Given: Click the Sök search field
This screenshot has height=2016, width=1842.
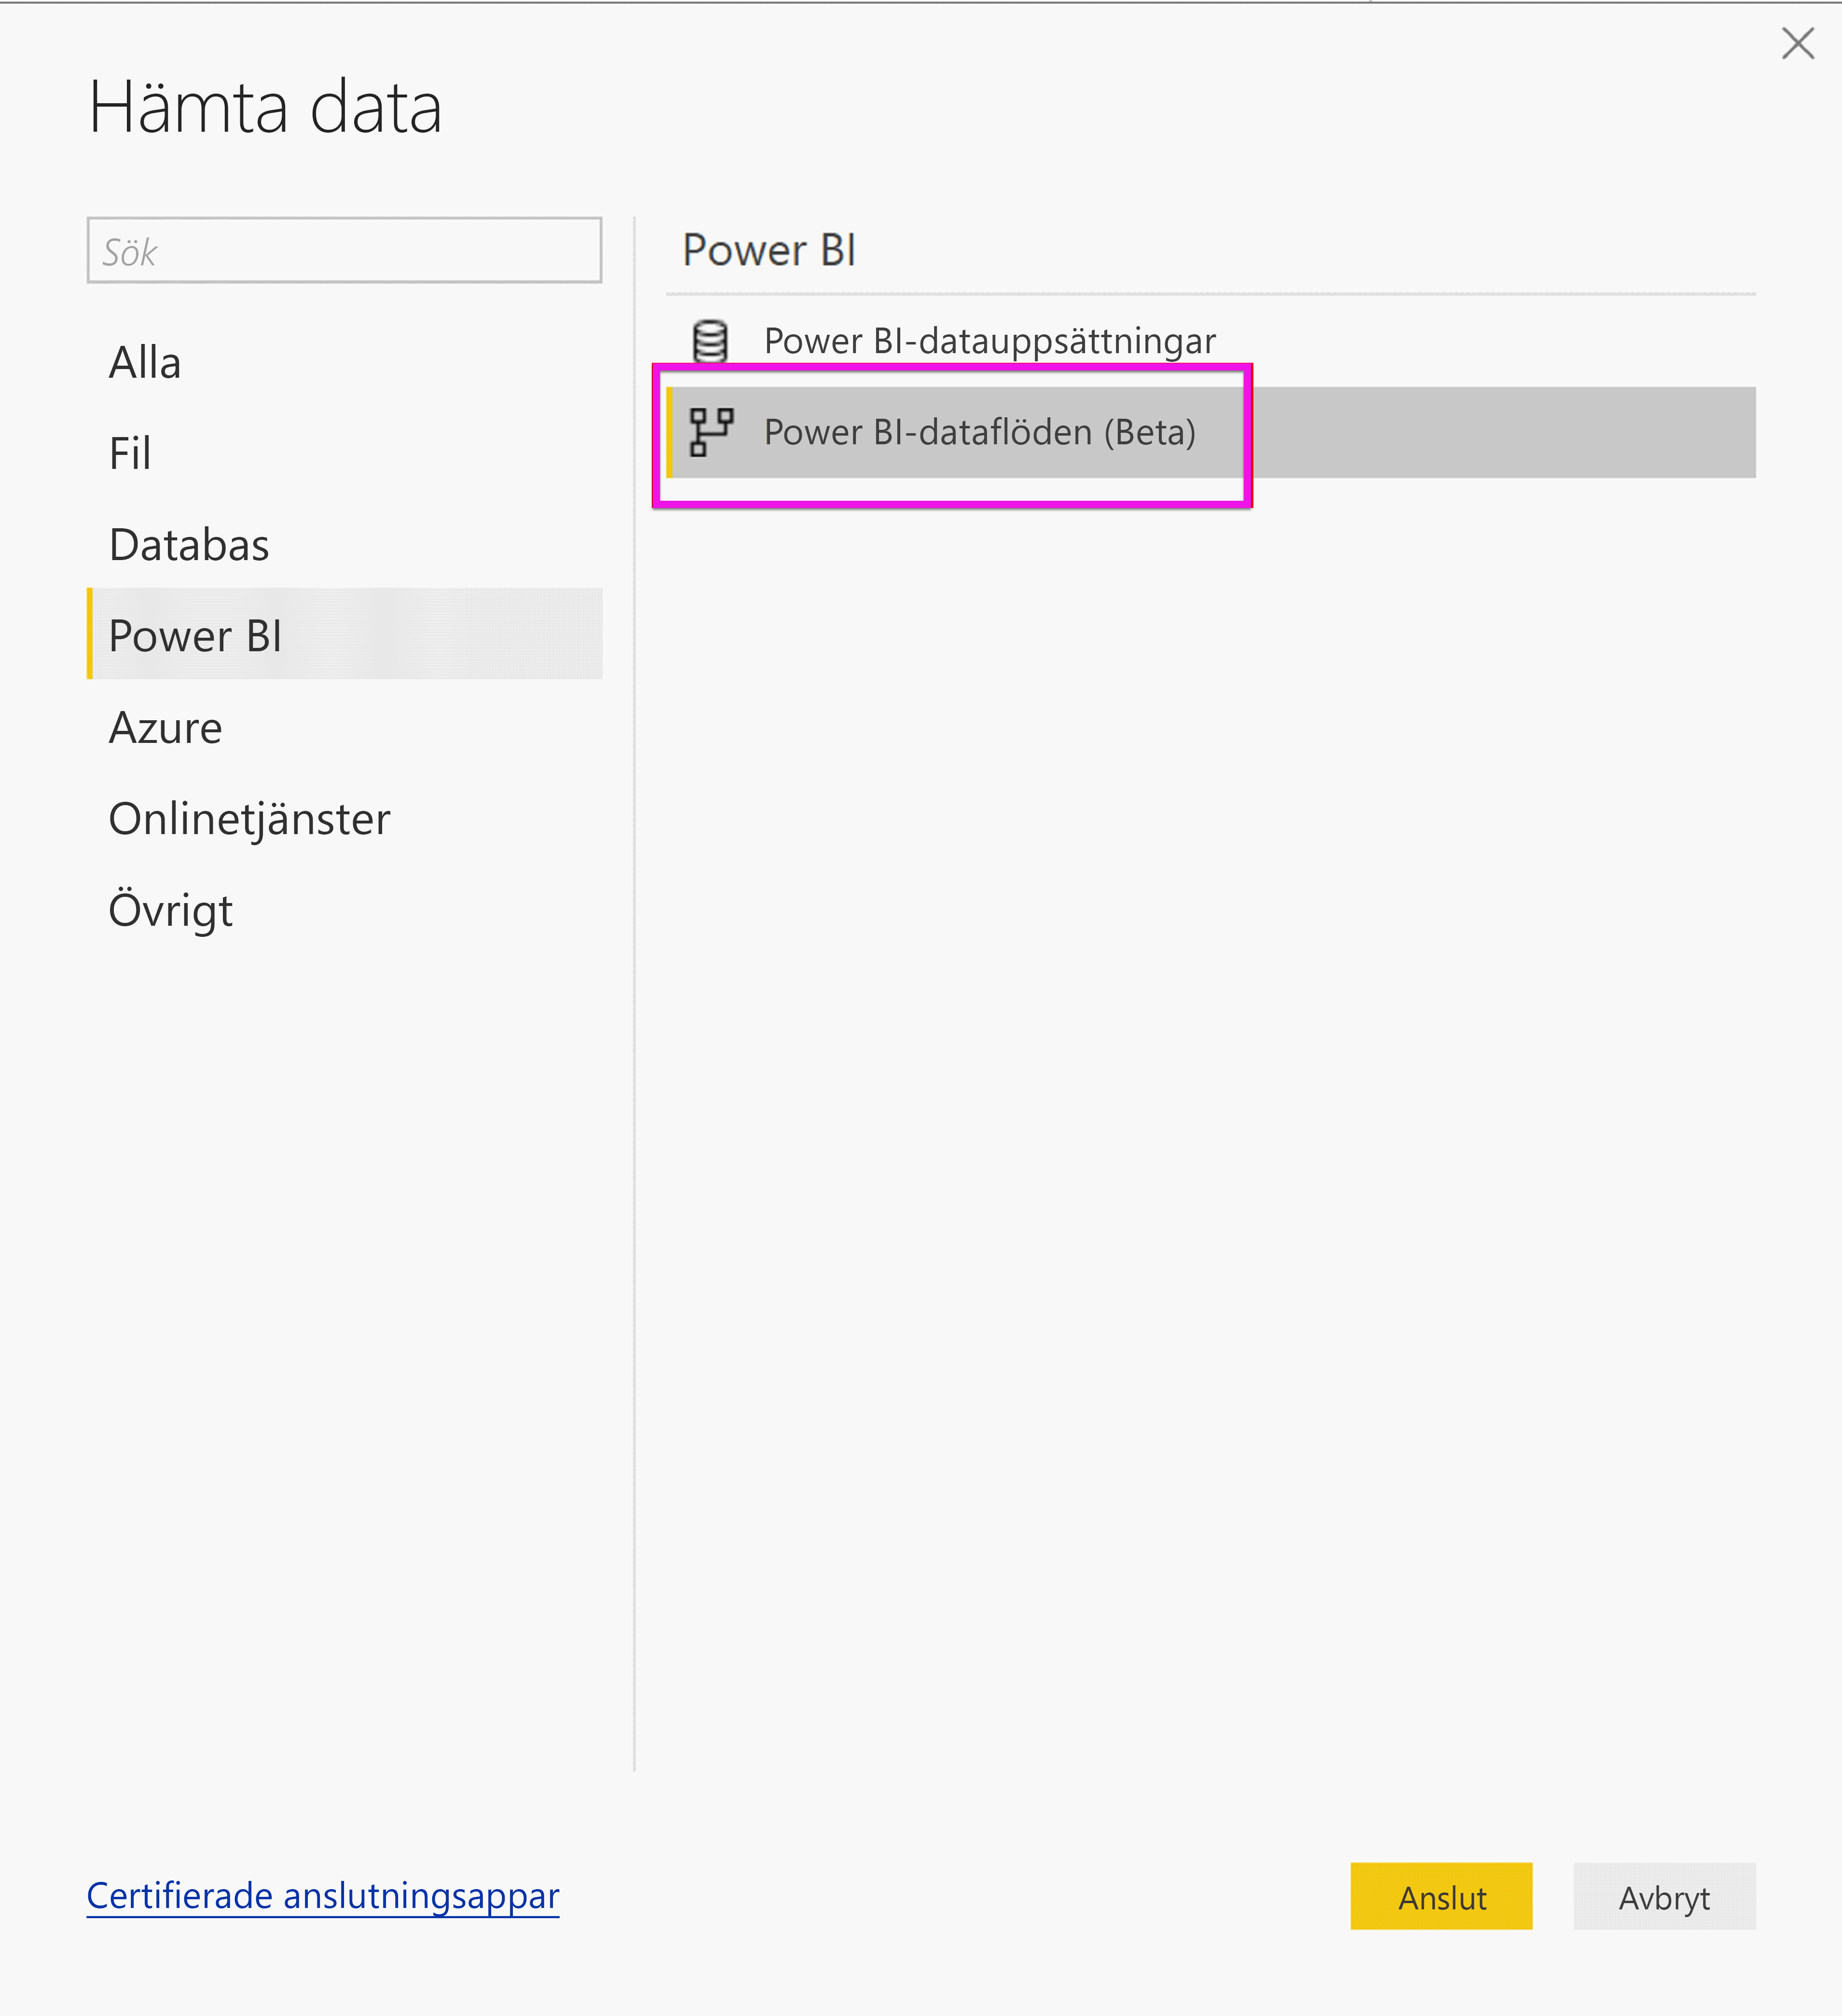Looking at the screenshot, I should [344, 251].
